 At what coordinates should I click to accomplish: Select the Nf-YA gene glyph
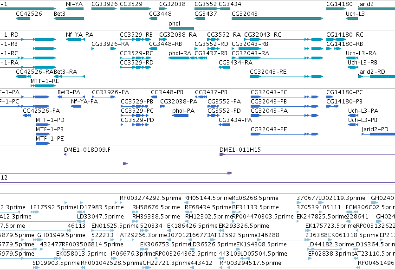coord(75,9)
